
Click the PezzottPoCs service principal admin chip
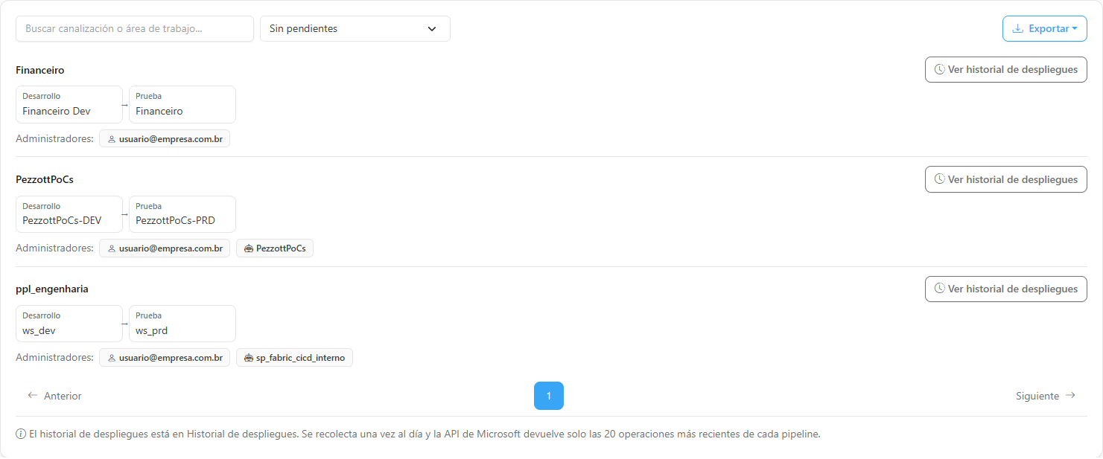point(275,248)
